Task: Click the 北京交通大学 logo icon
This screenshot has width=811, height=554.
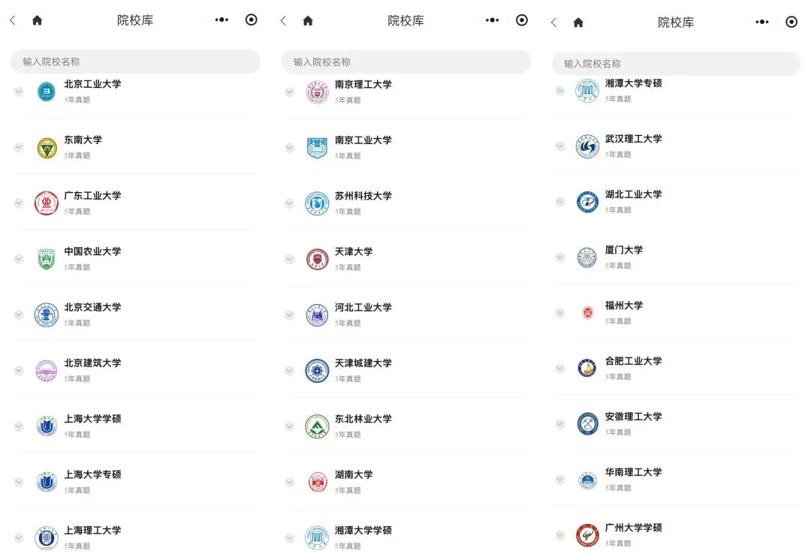Action: [x=46, y=315]
